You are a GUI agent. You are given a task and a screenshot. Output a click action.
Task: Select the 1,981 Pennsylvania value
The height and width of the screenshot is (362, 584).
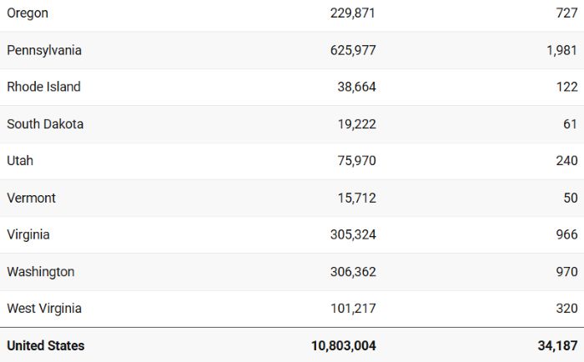pyautogui.click(x=562, y=50)
